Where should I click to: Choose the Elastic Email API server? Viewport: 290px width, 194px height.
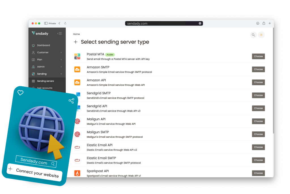[x=258, y=147]
